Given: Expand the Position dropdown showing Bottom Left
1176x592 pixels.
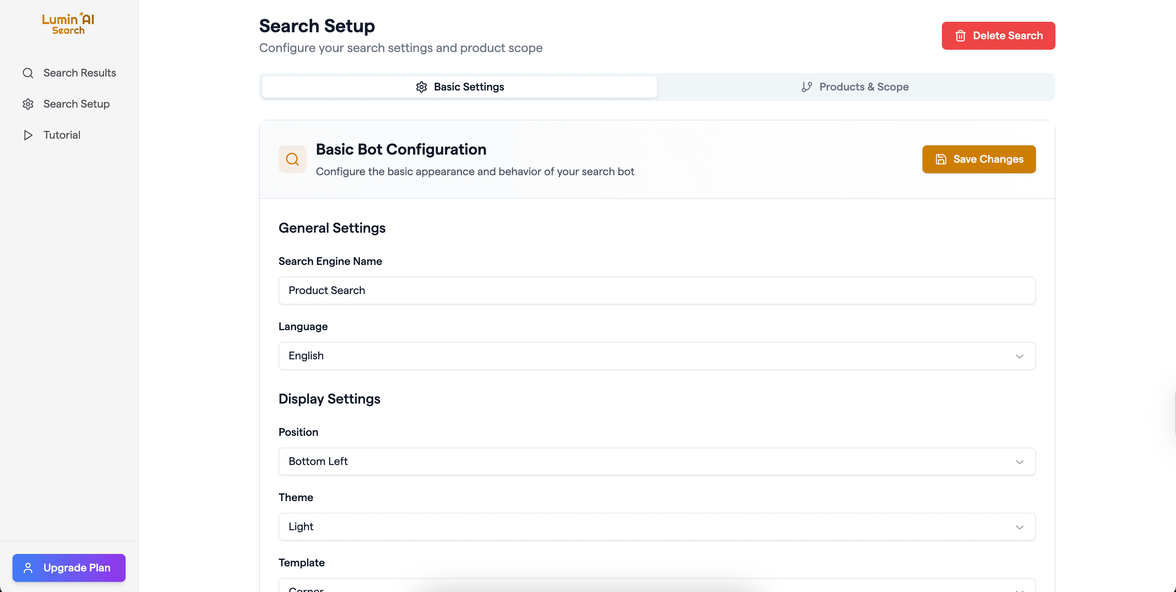Looking at the screenshot, I should [656, 461].
